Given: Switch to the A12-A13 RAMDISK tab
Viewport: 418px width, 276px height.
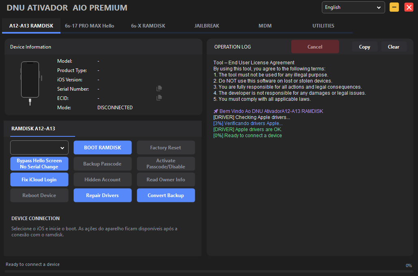Looking at the screenshot, I should point(31,26).
